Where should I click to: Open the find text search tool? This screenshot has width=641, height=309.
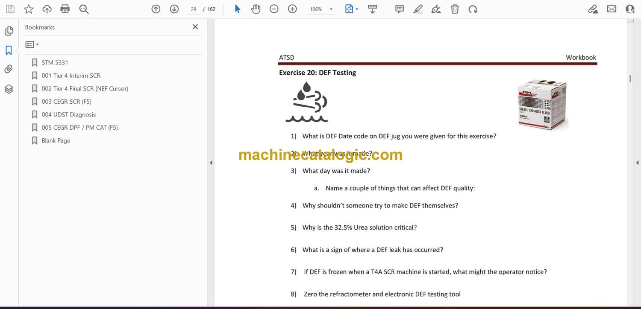[84, 9]
